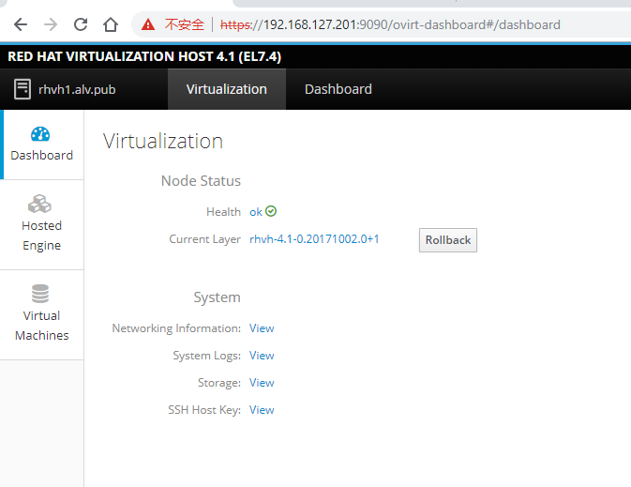The width and height of the screenshot is (631, 487).
Task: Go back with browser back arrow
Action: (20, 24)
